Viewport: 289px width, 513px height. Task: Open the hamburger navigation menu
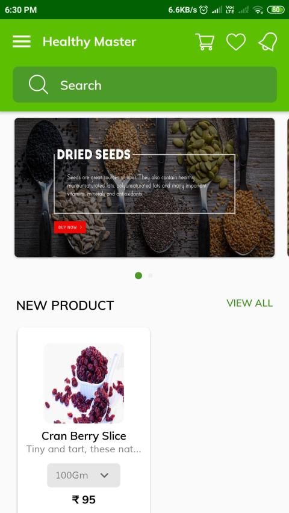22,41
